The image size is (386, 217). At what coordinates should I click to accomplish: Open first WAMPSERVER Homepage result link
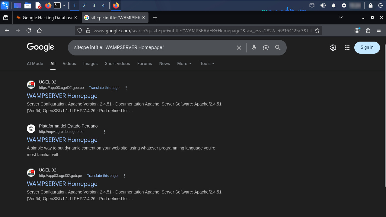62,96
